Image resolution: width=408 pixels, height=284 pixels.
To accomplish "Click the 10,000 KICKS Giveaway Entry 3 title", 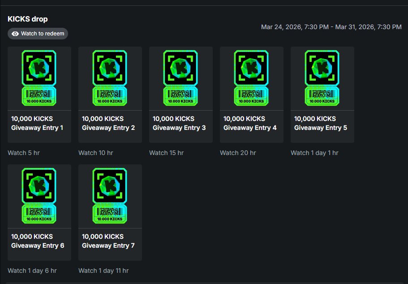I will [x=179, y=123].
